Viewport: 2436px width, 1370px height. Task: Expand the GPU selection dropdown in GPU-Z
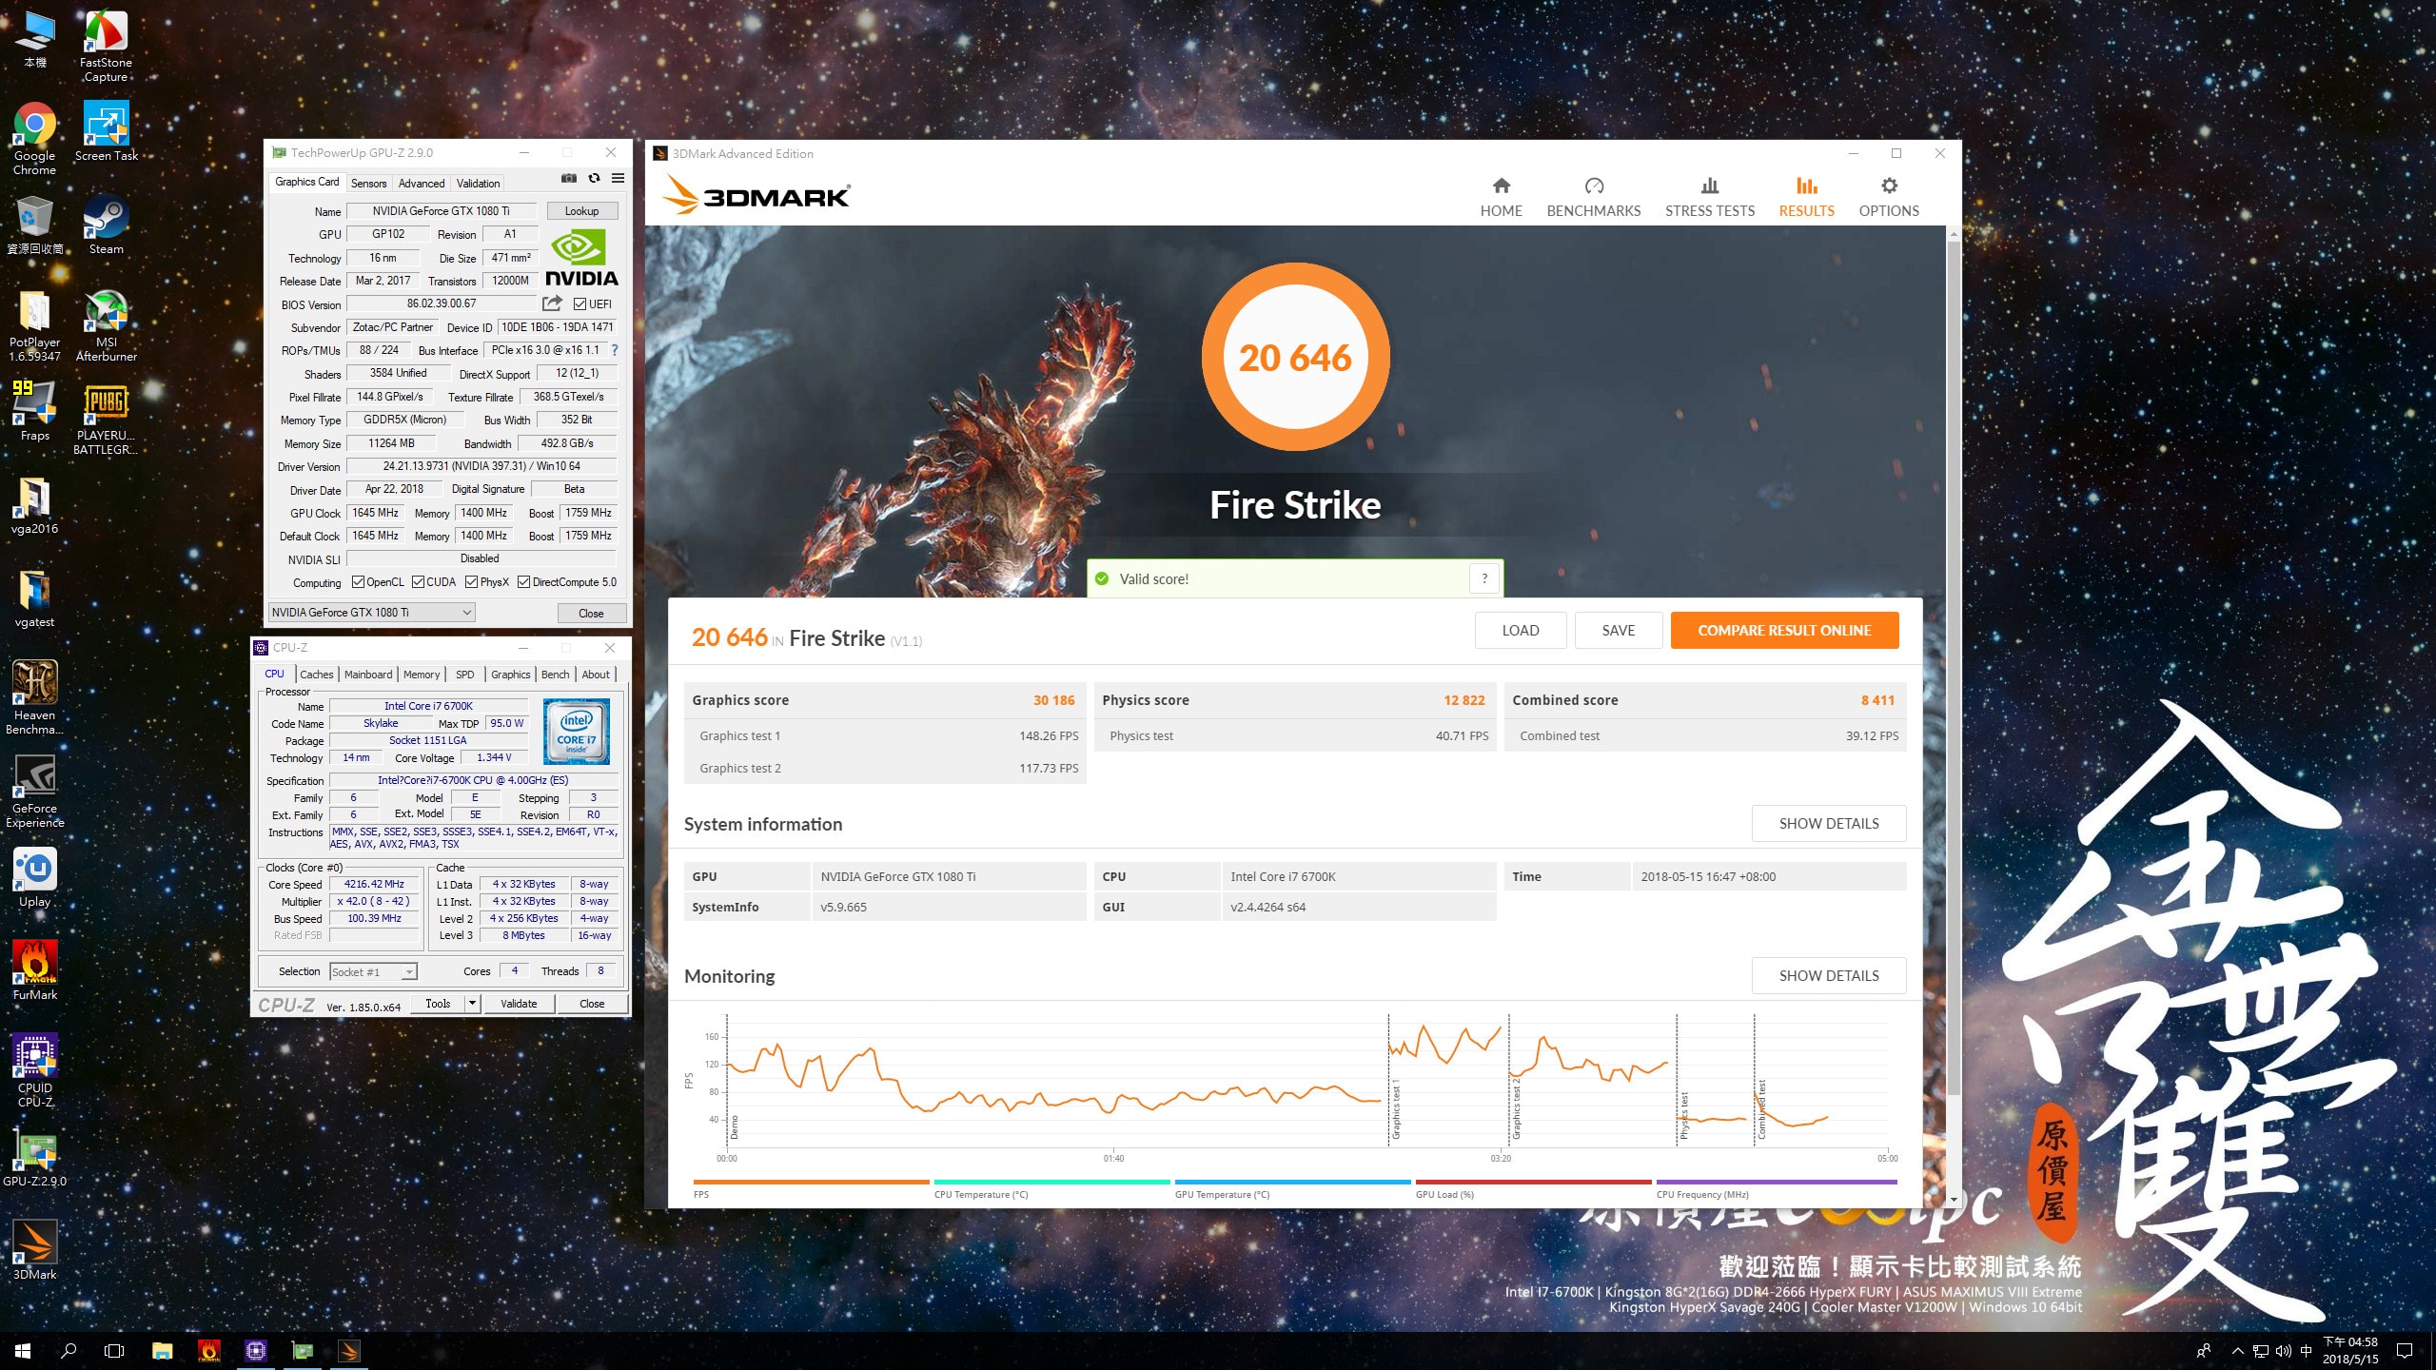(x=372, y=613)
